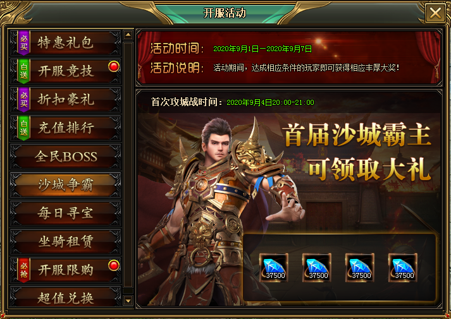Click the third 37500 diamond reward icon

(359, 267)
